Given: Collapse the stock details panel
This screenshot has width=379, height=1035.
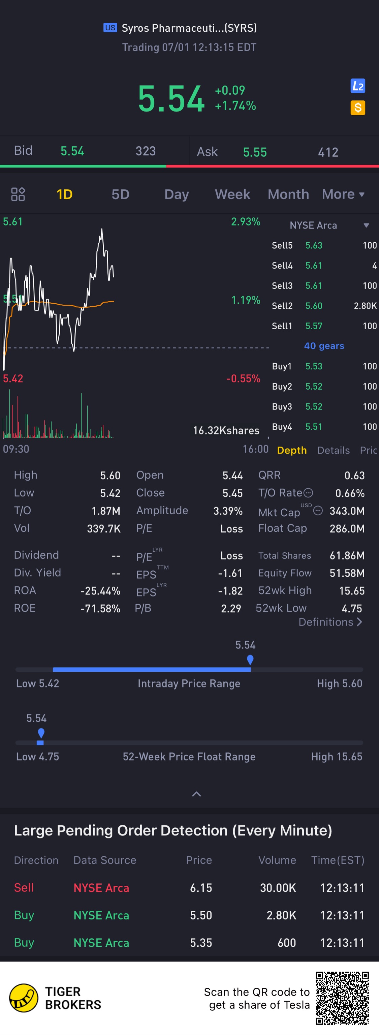Looking at the screenshot, I should [x=196, y=794].
